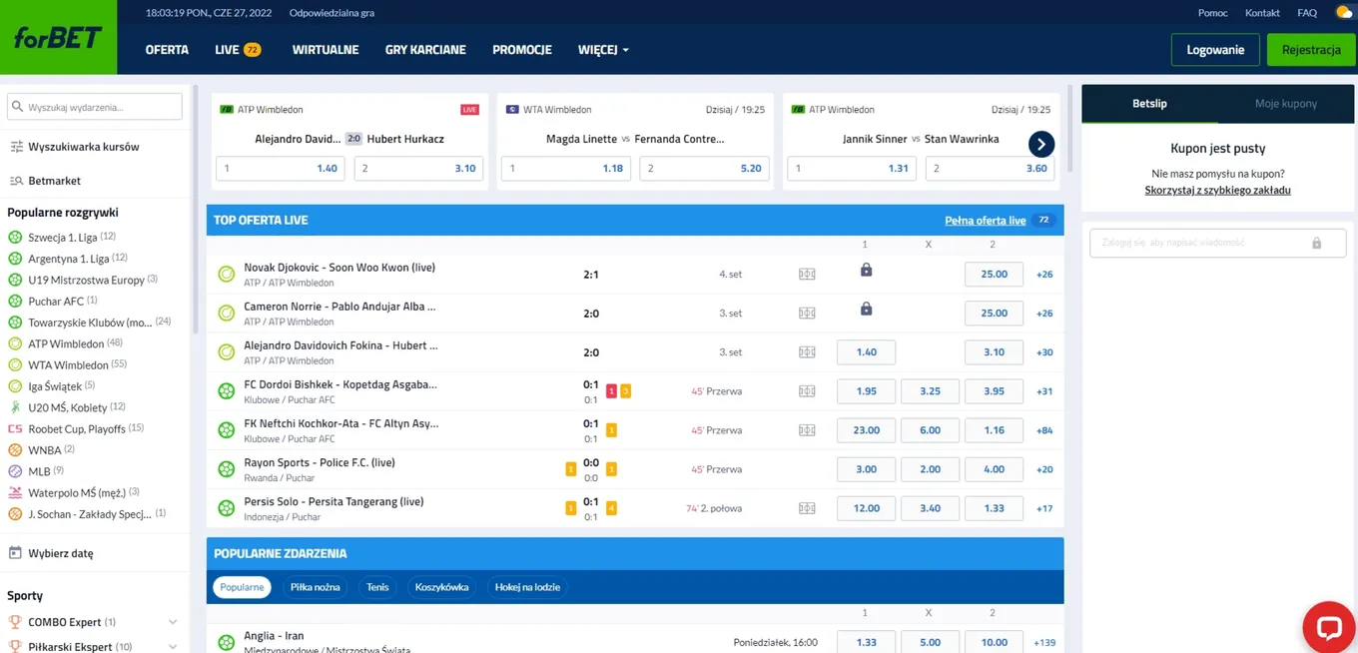1358x653 pixels.
Task: Open the LIVE 72 menu item
Action: 238,50
